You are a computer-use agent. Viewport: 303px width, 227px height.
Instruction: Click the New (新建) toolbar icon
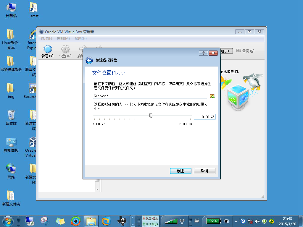[x=47, y=51]
